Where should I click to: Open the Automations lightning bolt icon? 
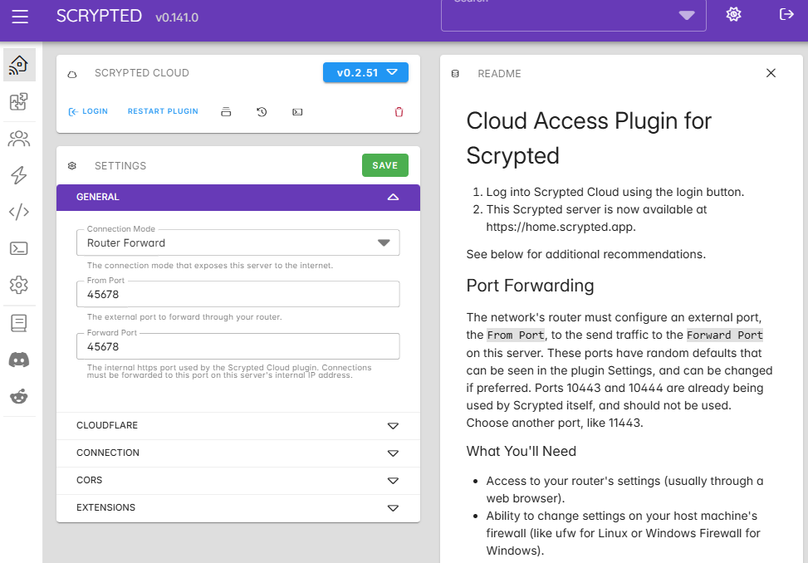click(18, 175)
